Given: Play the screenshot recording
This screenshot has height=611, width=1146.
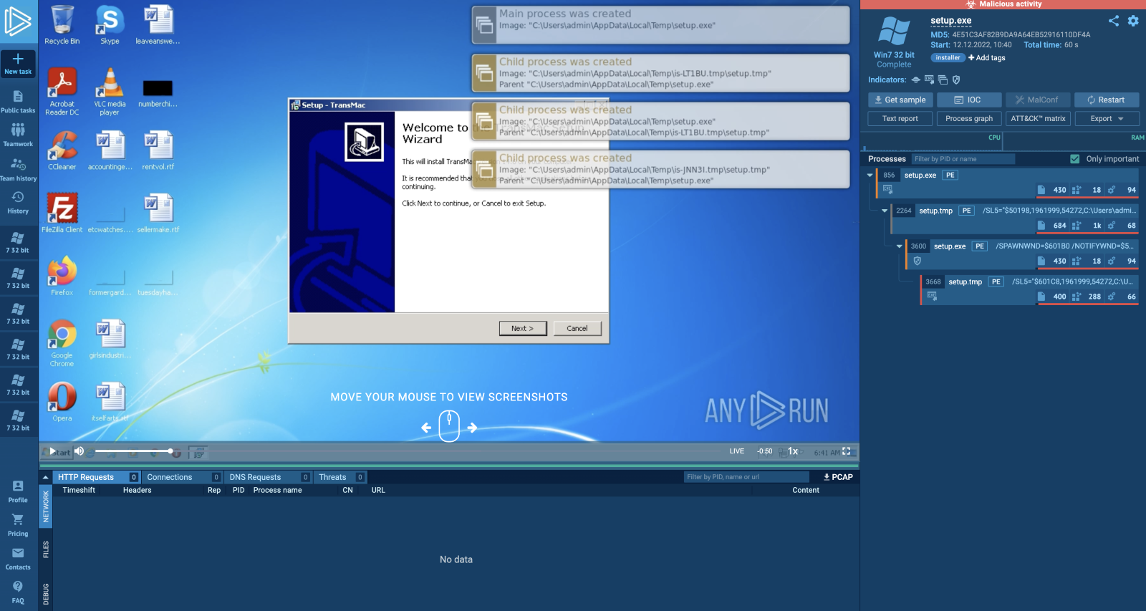Looking at the screenshot, I should coord(52,451).
